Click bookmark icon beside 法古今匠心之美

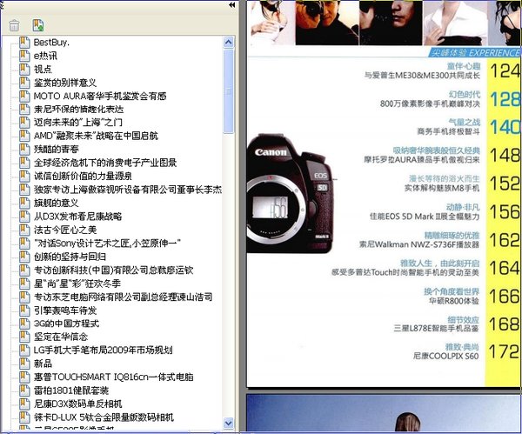coord(24,230)
